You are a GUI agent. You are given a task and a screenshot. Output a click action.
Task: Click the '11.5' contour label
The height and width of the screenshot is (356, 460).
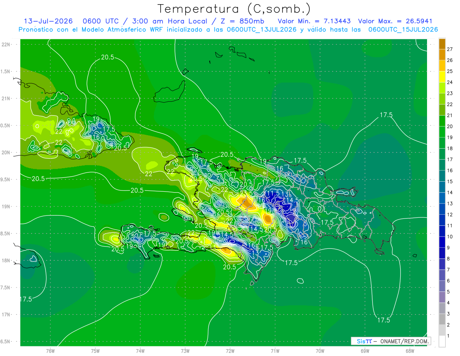click(x=273, y=193)
